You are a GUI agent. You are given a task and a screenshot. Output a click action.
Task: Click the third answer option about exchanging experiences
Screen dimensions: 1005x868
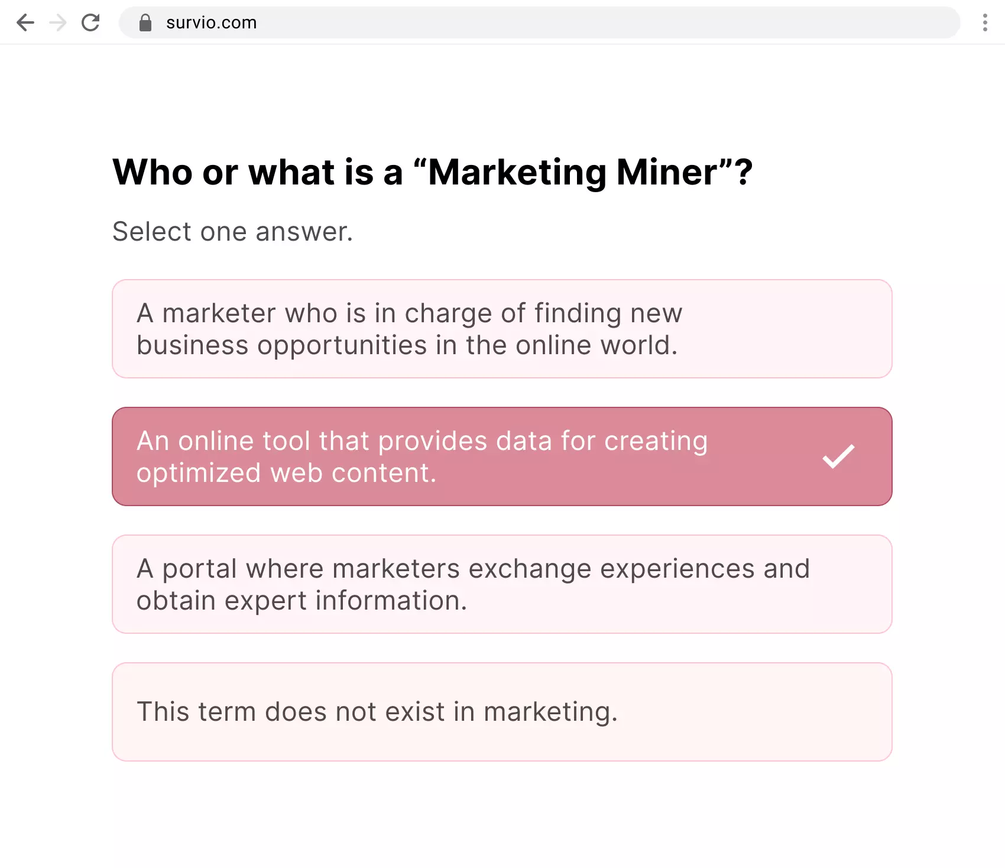click(x=501, y=584)
